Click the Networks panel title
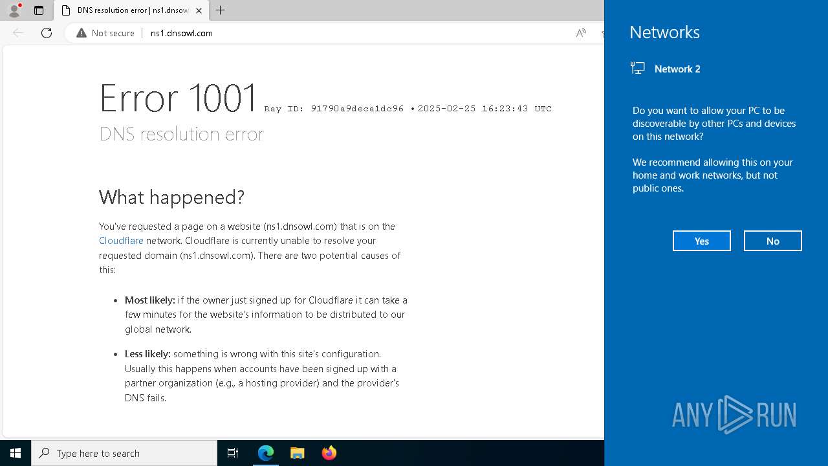Viewport: 828px width, 466px height. coord(664,32)
